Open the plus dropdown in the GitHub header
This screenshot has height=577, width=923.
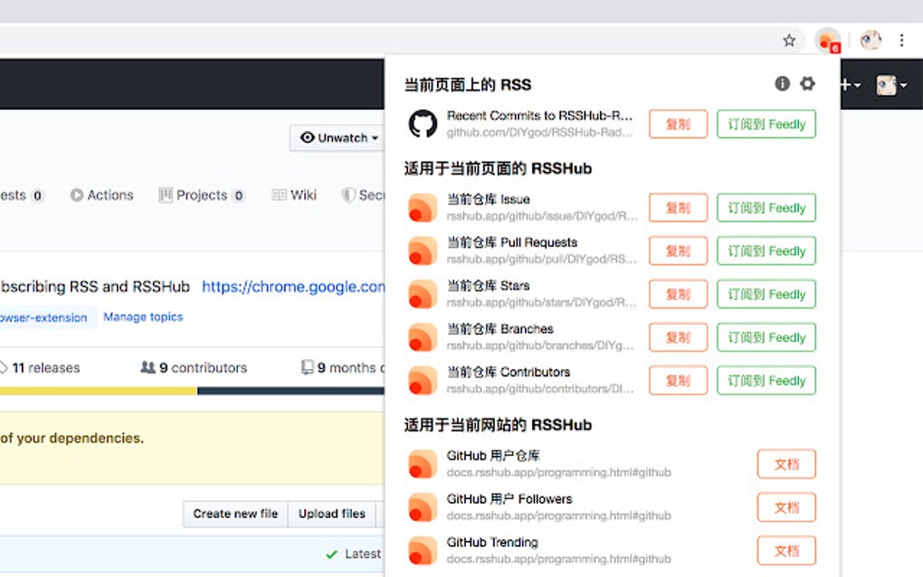tap(849, 83)
